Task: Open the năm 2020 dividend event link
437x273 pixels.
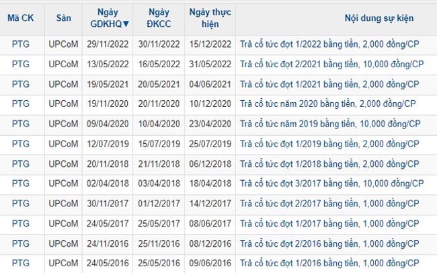Action: click(x=329, y=105)
